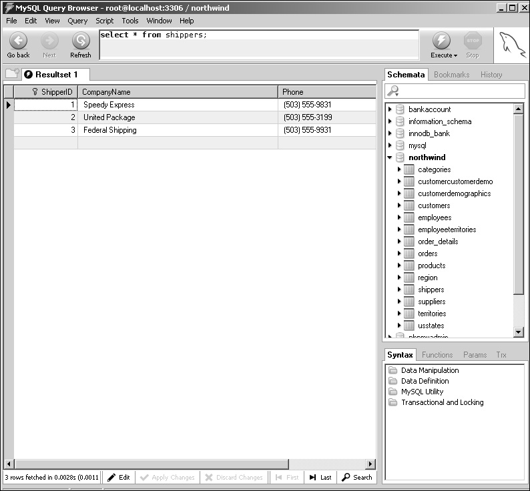Click the products table icon
This screenshot has height=491, width=530.
pyautogui.click(x=409, y=266)
